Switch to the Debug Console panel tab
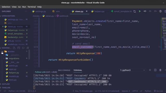This screenshot has height=93, width=166. pos(64,70)
